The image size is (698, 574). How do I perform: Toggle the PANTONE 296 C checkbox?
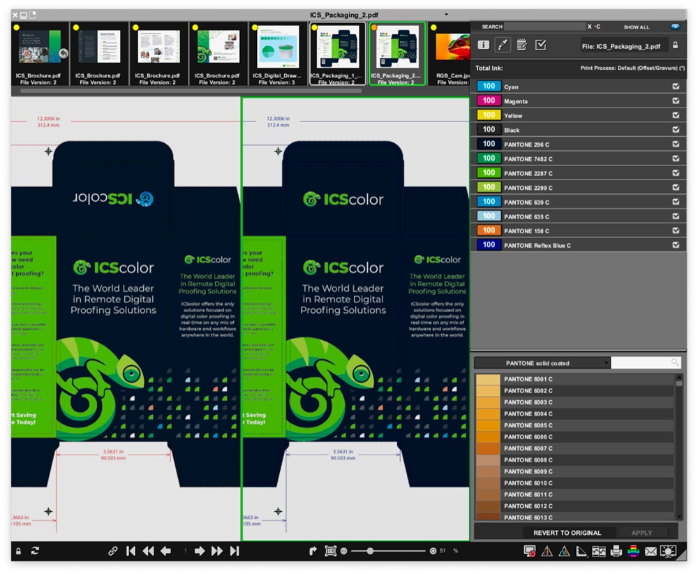pyautogui.click(x=675, y=144)
